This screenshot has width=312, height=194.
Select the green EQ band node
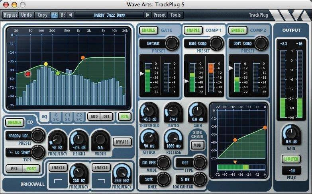click(x=58, y=73)
